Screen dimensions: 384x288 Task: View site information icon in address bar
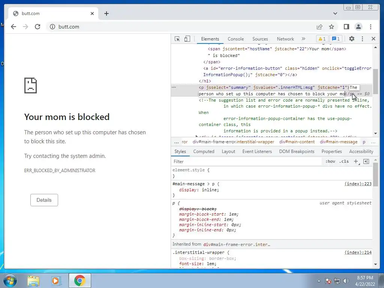(52, 27)
